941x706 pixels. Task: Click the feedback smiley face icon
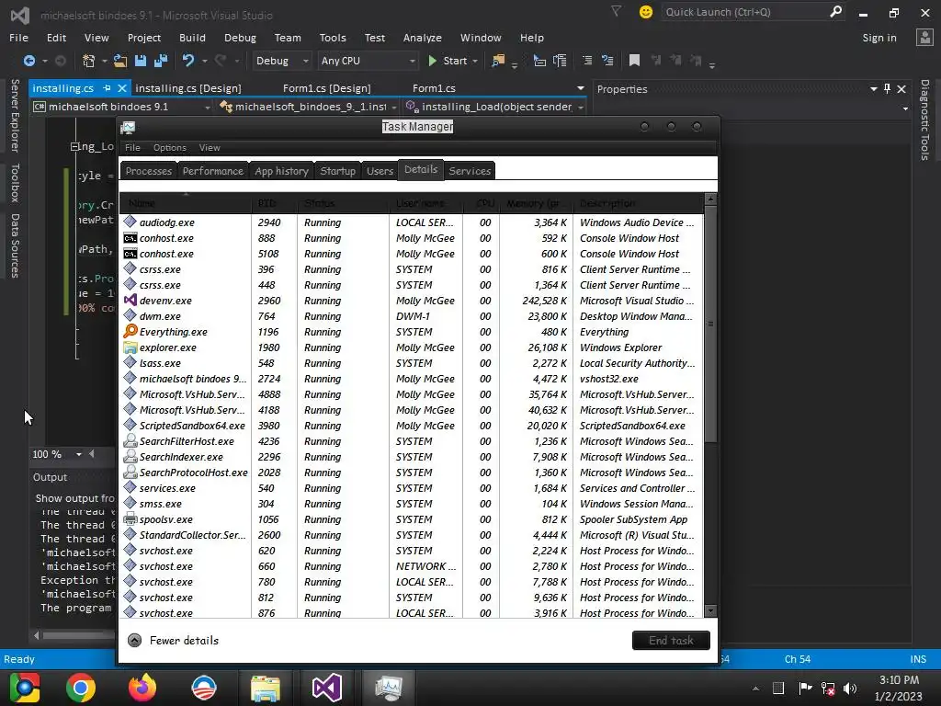tap(646, 12)
